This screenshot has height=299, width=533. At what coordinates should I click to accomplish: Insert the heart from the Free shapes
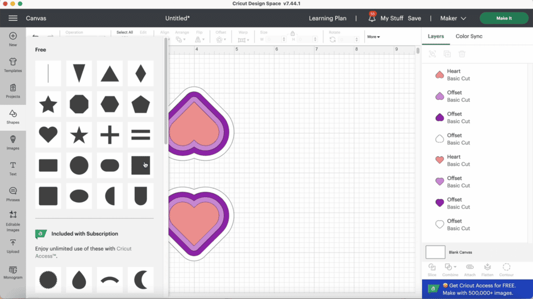tap(48, 134)
